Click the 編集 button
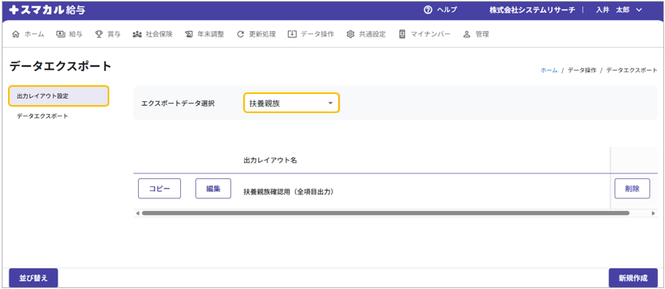The image size is (665, 289). (x=214, y=189)
